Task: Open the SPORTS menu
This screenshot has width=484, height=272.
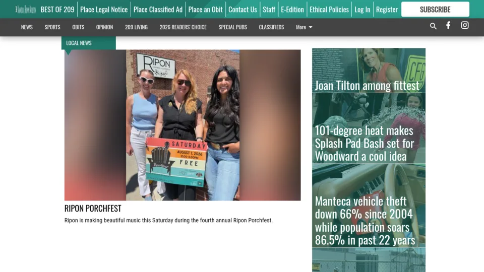Action: 52,27
